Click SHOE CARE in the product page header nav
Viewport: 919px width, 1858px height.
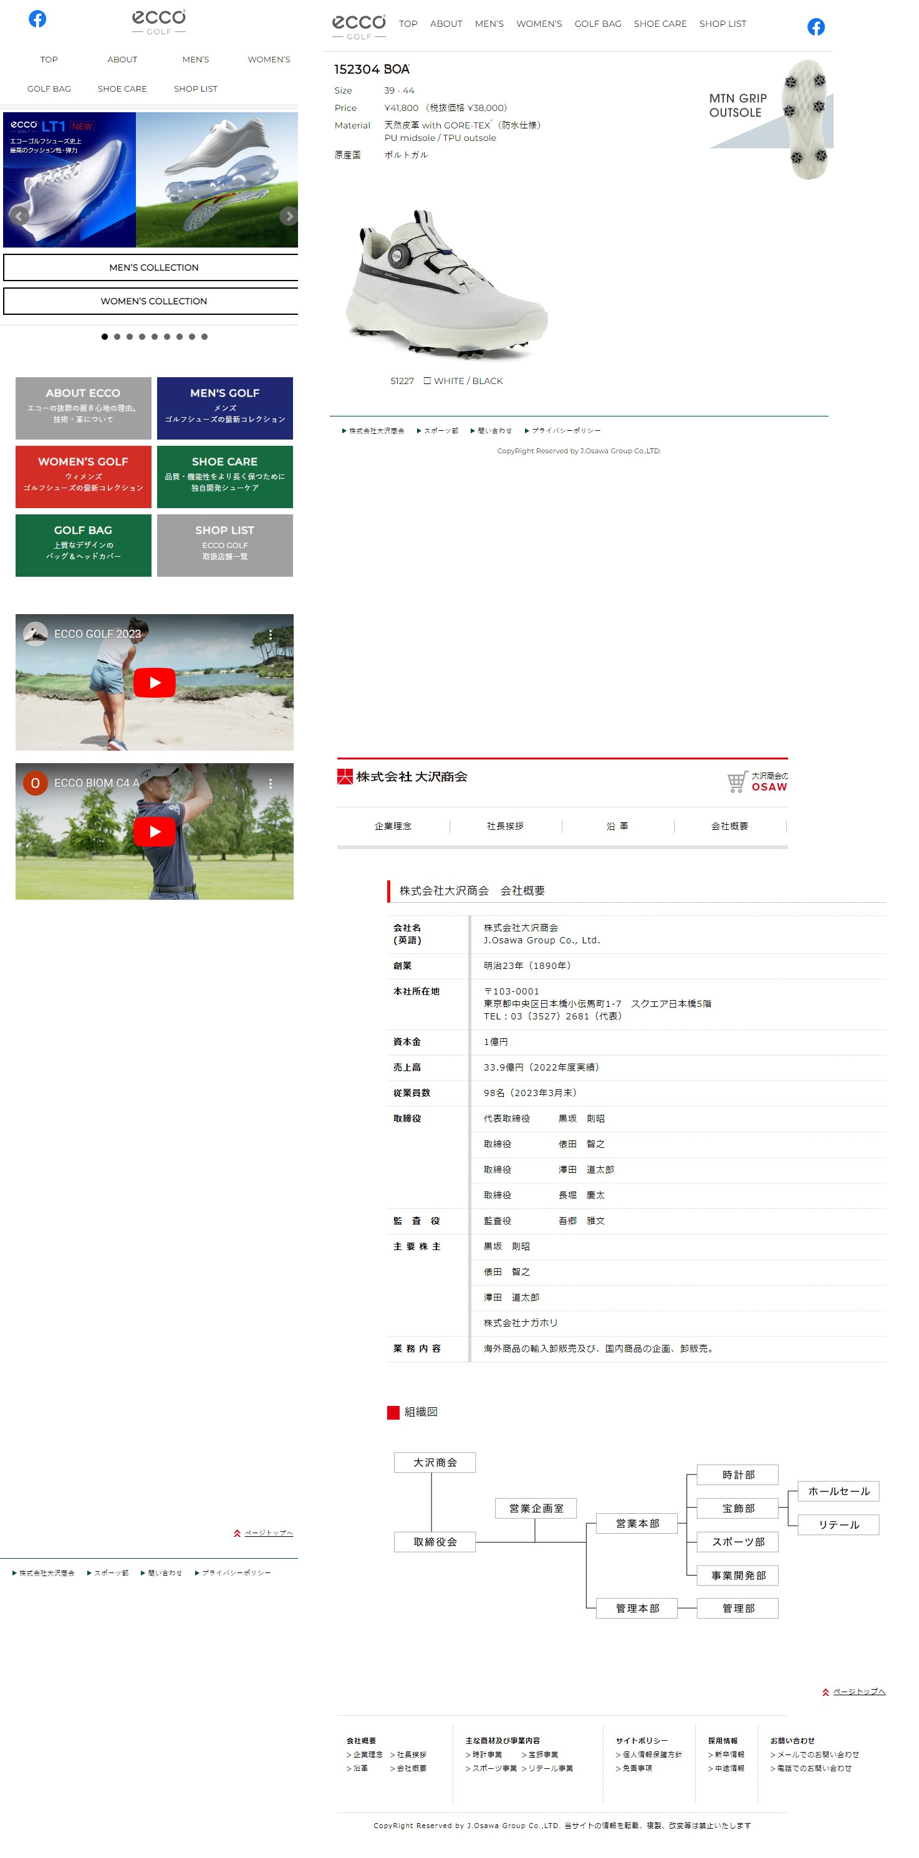(660, 24)
